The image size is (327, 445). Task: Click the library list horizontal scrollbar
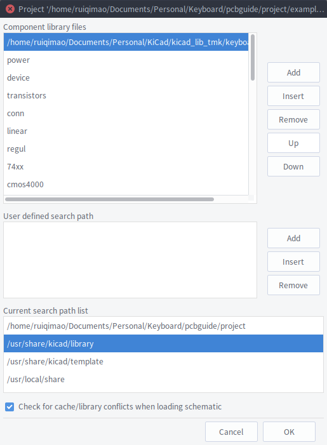coord(109,199)
